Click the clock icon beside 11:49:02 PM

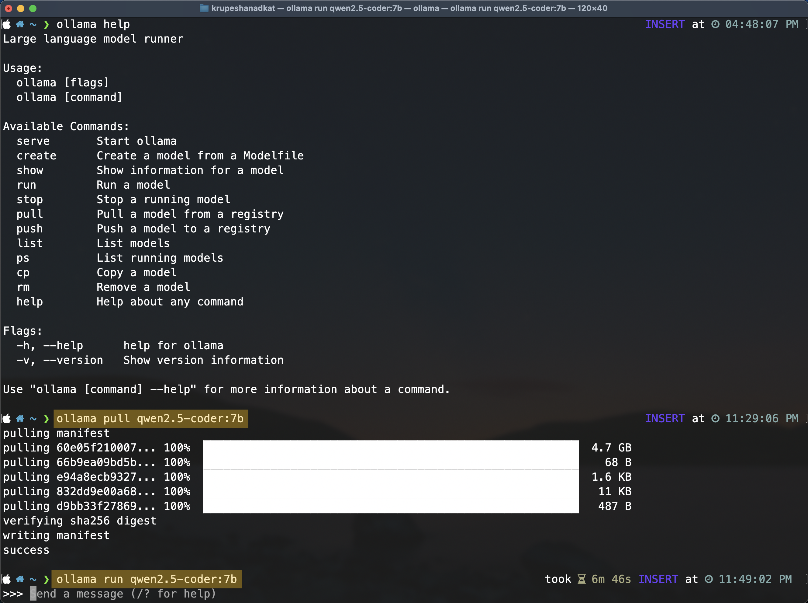(x=709, y=579)
